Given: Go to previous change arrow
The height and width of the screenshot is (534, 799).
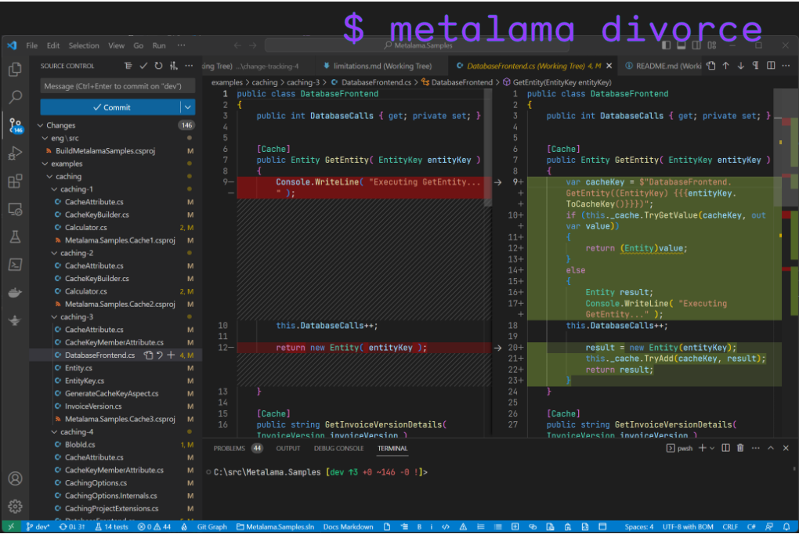Looking at the screenshot, I should [x=726, y=66].
